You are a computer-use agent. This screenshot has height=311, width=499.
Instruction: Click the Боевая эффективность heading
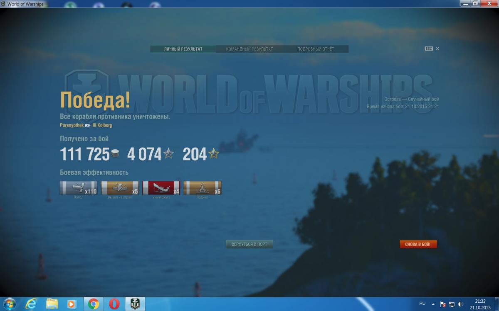(x=94, y=173)
